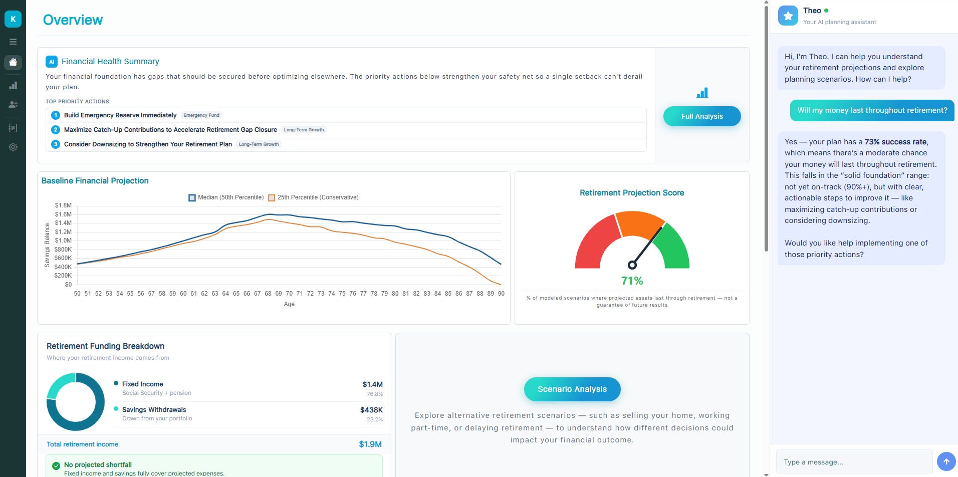Image resolution: width=958 pixels, height=477 pixels.
Task: Toggle the Median (50th Percentile) legend series
Action: 226,197
